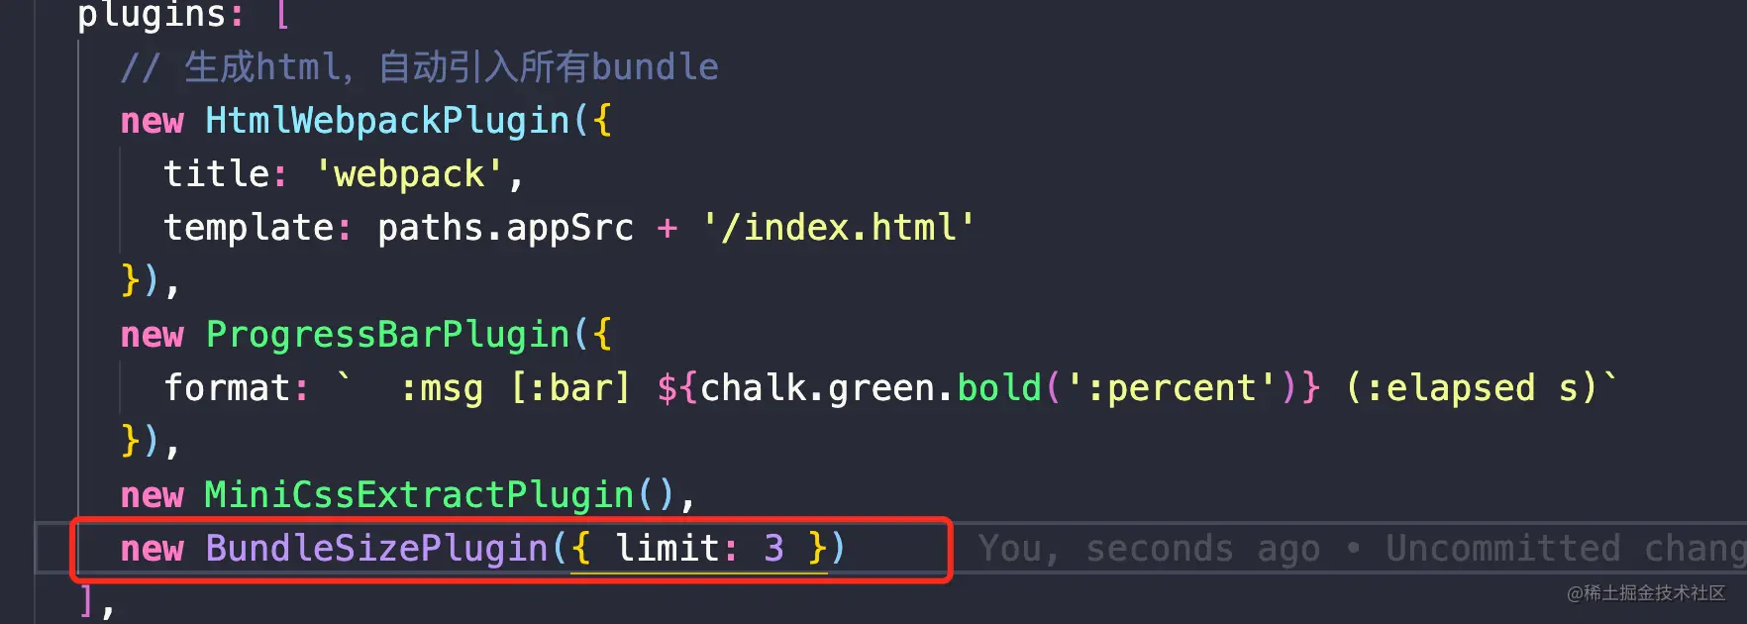Image resolution: width=1747 pixels, height=624 pixels.
Task: Click the 'webpack' string value
Action: pyautogui.click(x=410, y=174)
